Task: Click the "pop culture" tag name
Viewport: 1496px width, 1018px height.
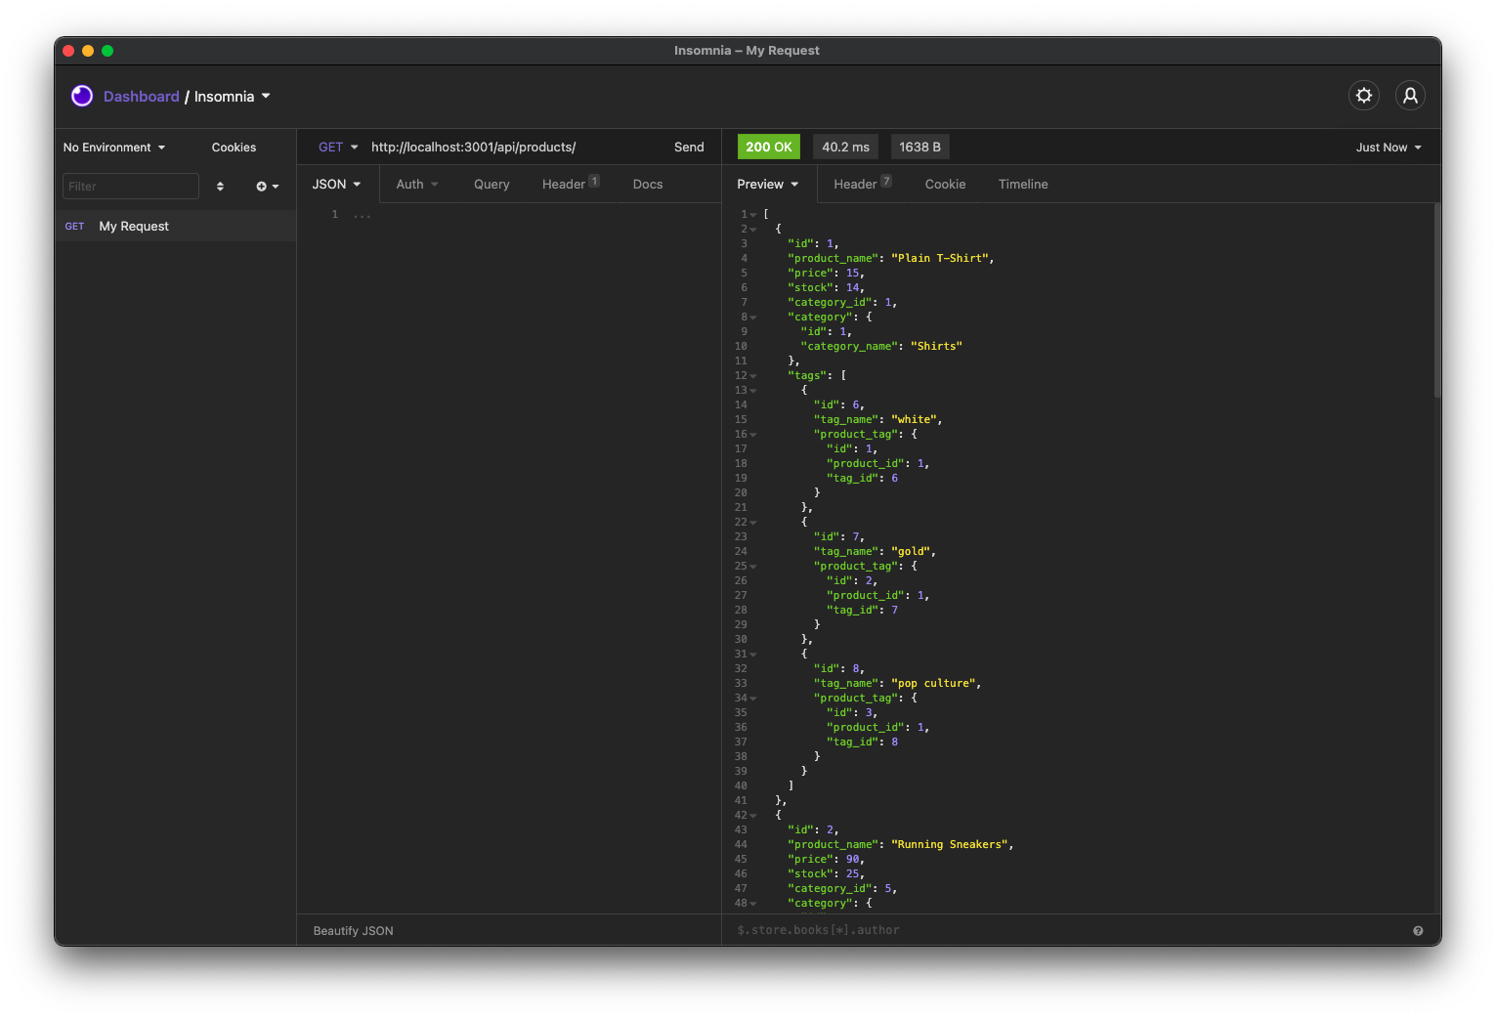Action: (933, 684)
